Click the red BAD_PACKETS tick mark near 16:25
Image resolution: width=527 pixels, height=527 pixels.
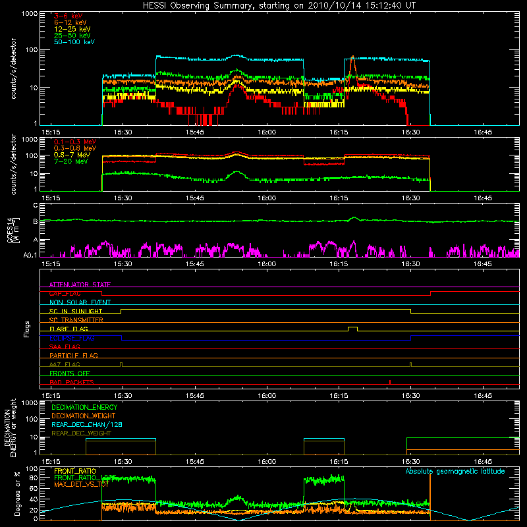(390, 382)
